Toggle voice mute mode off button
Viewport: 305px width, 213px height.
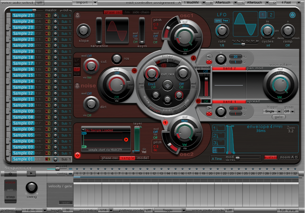(229, 210)
